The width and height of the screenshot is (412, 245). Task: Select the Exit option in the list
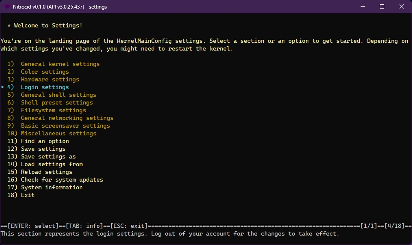click(x=27, y=195)
